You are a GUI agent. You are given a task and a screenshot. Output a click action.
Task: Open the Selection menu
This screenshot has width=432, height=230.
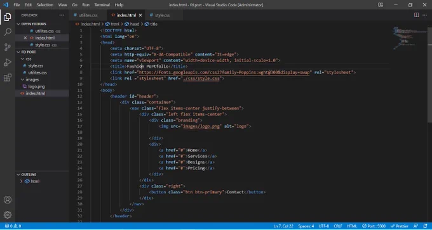pos(45,5)
